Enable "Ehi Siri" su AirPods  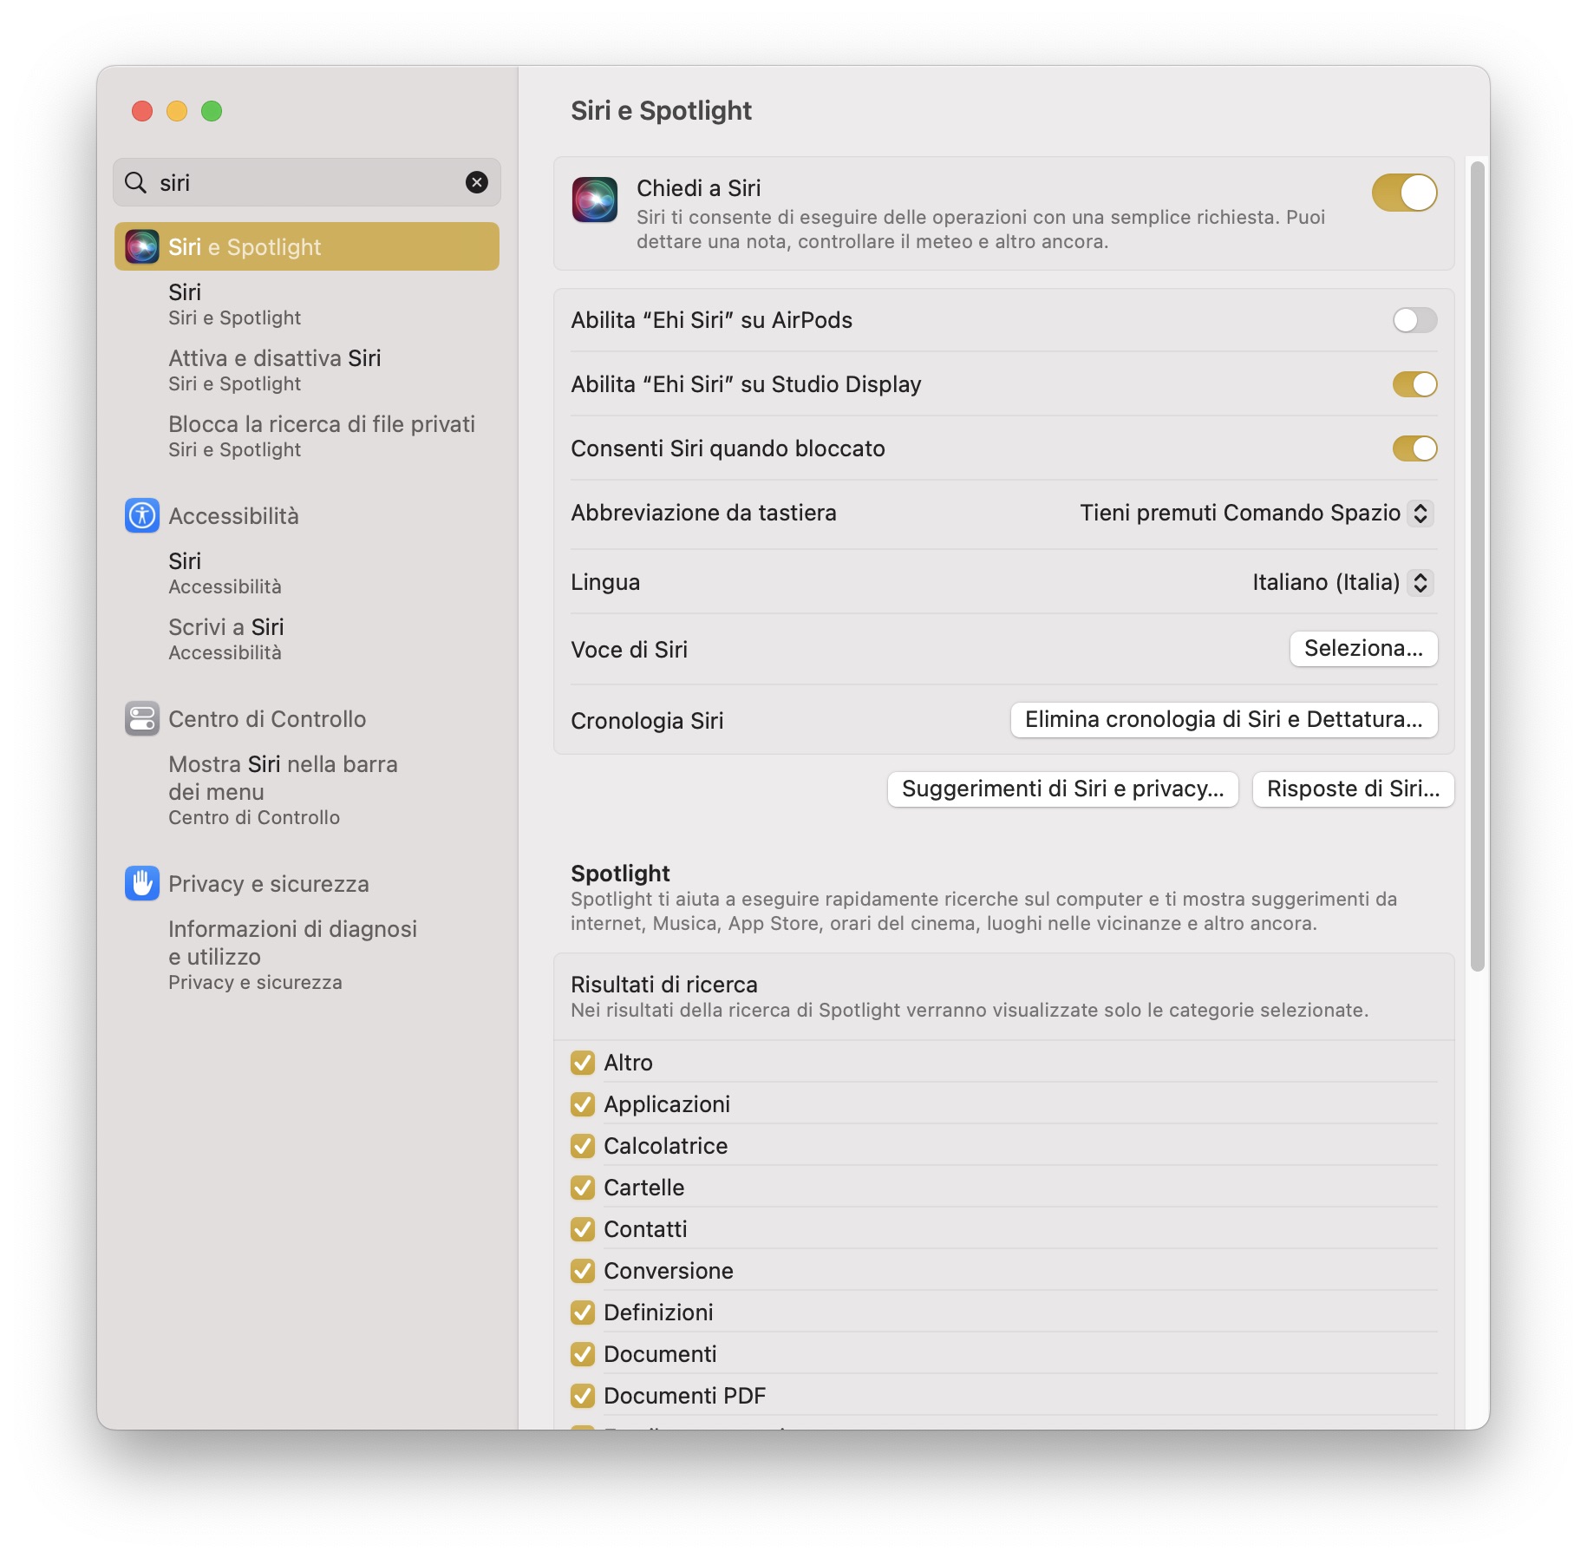pyautogui.click(x=1414, y=320)
